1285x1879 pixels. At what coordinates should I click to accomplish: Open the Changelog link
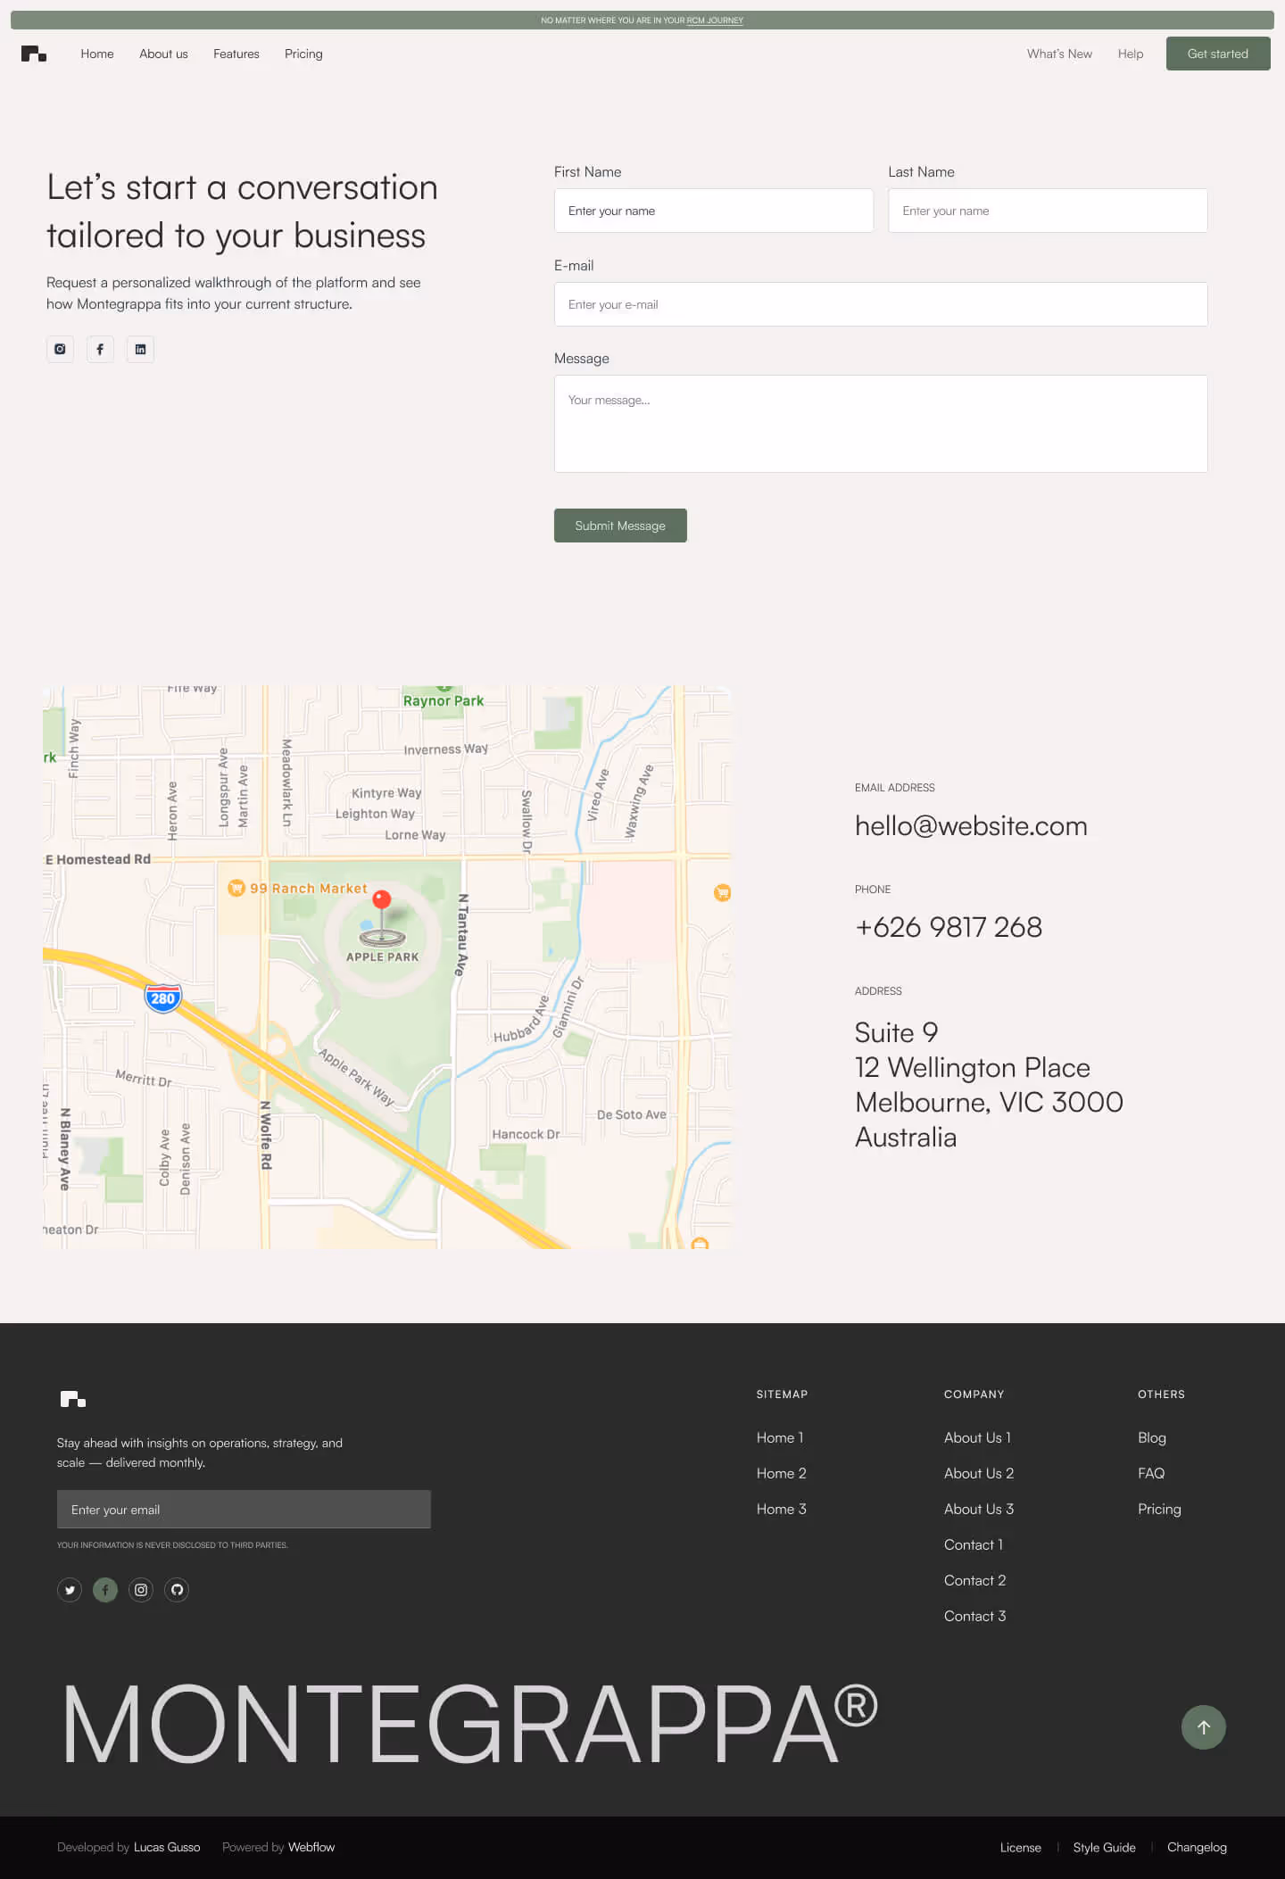pyautogui.click(x=1197, y=1847)
